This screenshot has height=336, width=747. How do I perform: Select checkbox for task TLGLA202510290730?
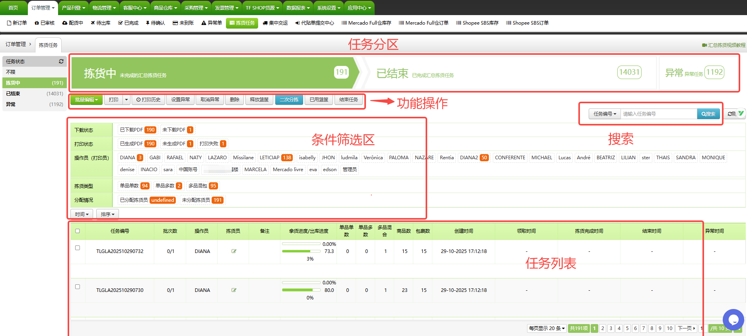pos(78,286)
